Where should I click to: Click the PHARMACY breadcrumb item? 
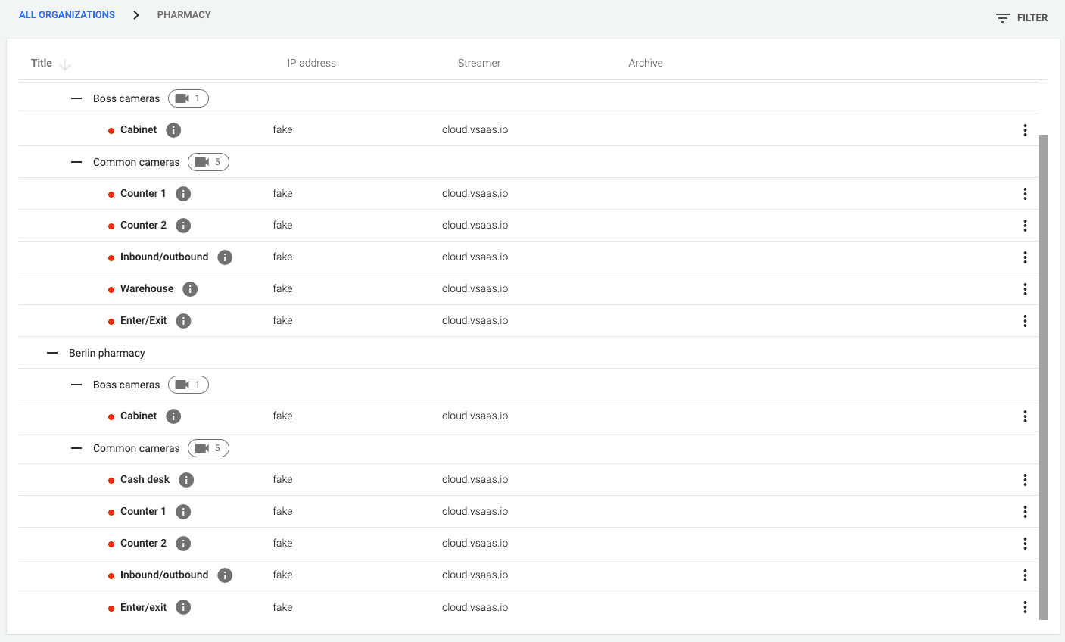[x=184, y=15]
